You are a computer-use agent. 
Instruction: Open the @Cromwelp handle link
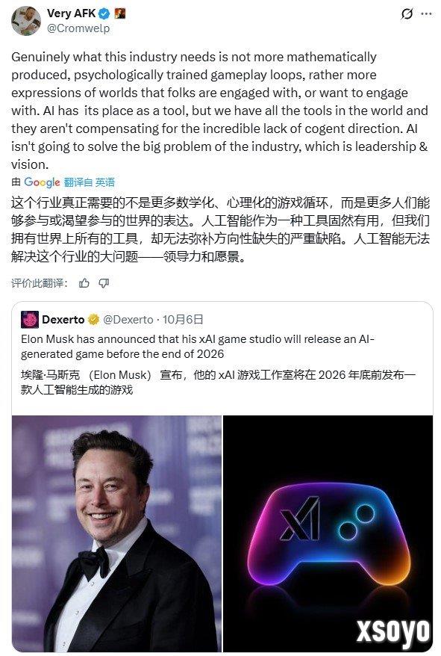[x=78, y=28]
